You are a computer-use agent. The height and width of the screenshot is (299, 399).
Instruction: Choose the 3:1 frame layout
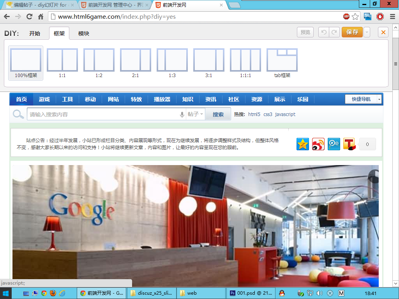pyautogui.click(x=209, y=63)
